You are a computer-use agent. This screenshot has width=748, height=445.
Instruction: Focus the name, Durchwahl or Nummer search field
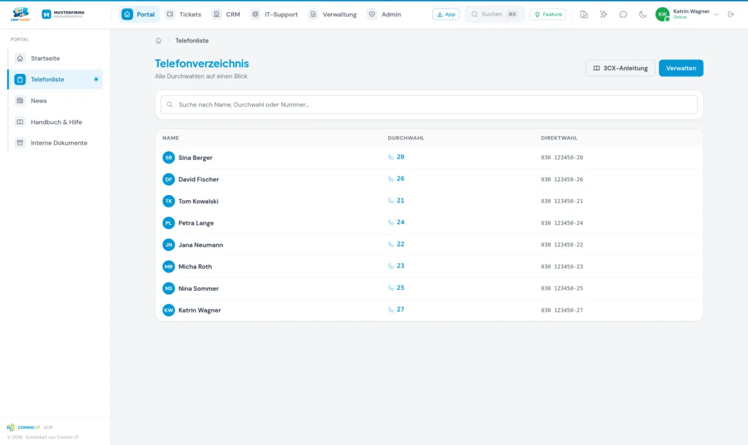429,105
